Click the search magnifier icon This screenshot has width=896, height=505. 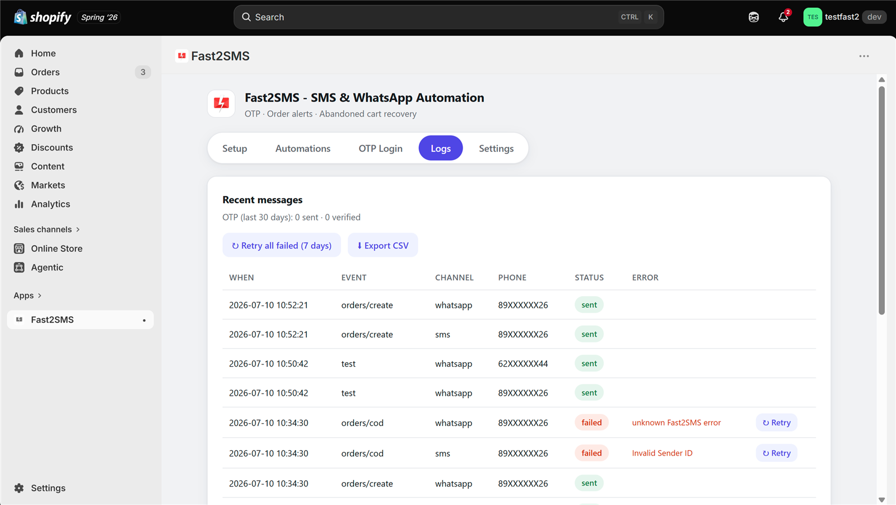(246, 17)
